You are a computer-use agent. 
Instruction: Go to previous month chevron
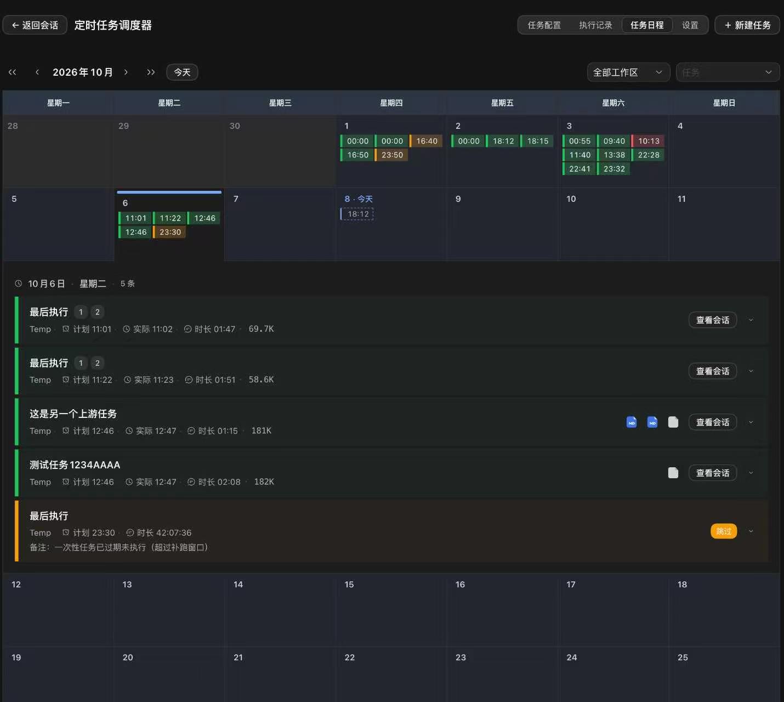(37, 72)
